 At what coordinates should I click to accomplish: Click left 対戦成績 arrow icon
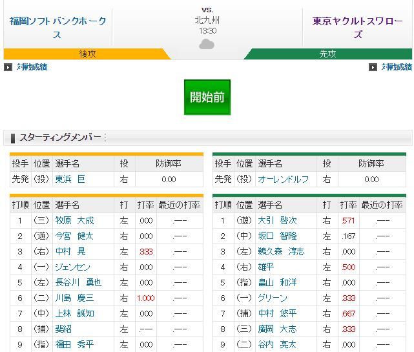[8, 67]
